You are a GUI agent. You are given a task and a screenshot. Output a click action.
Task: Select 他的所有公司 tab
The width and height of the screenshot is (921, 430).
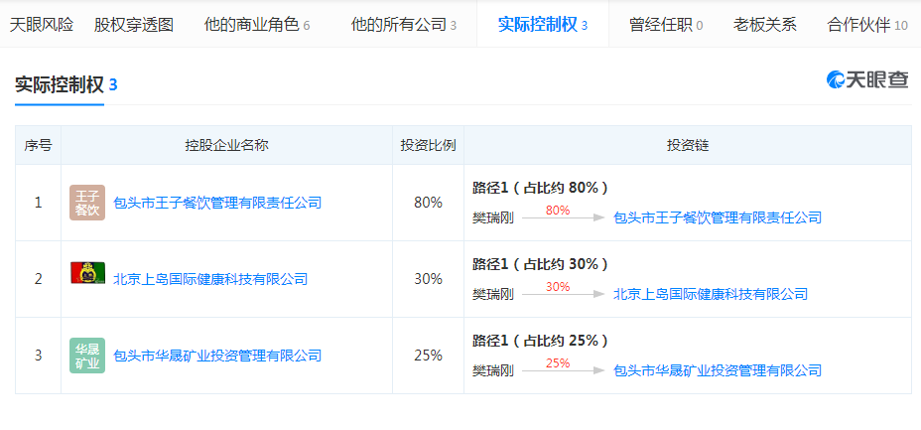click(x=404, y=25)
